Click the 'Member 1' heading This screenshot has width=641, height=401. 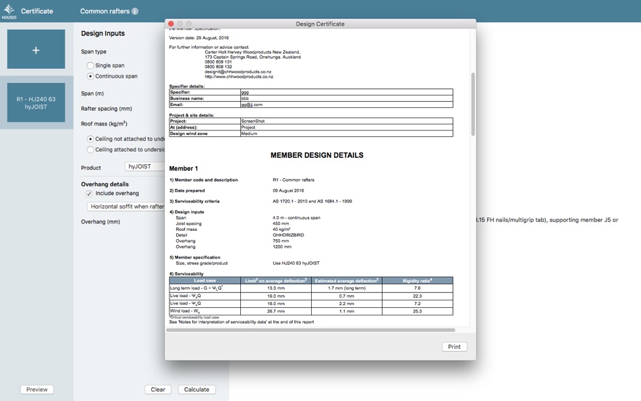(x=184, y=169)
